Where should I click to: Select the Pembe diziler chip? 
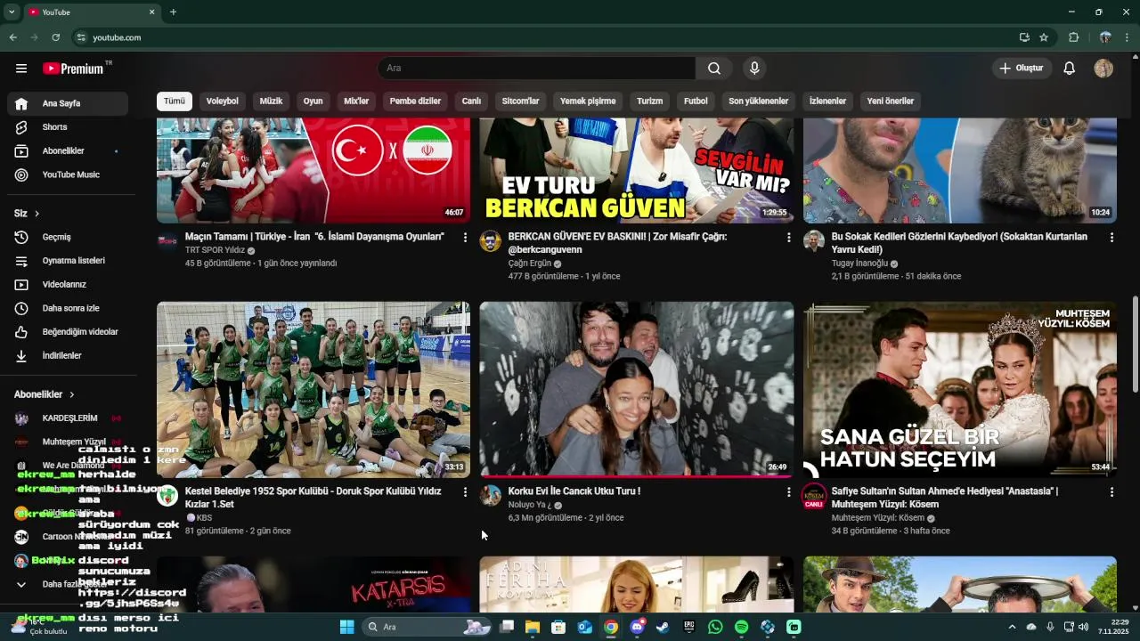pyautogui.click(x=415, y=101)
